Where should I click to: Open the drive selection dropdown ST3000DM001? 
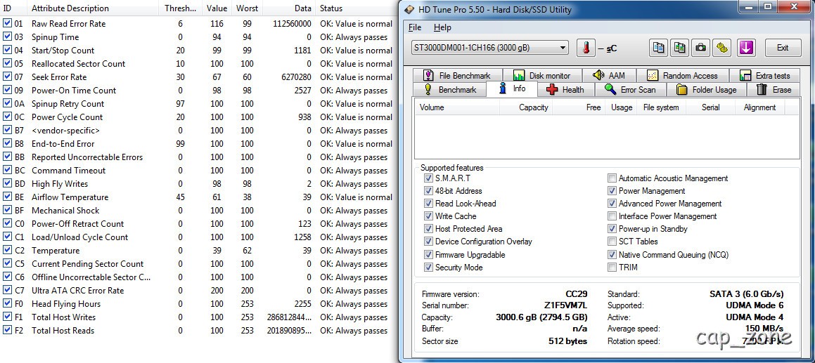tap(489, 48)
